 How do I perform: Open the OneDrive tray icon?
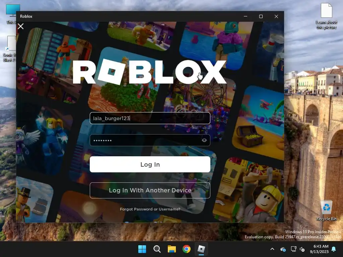coord(283,249)
